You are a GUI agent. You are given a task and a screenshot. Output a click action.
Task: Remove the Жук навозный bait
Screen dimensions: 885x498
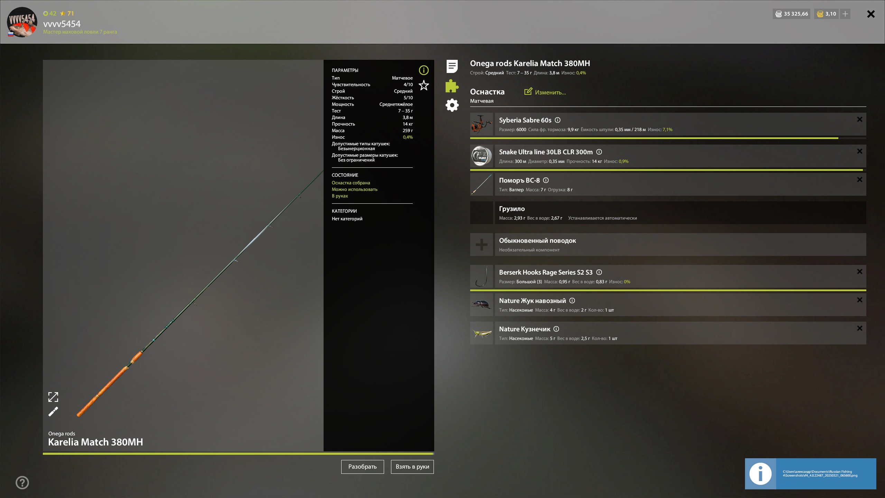tap(859, 300)
